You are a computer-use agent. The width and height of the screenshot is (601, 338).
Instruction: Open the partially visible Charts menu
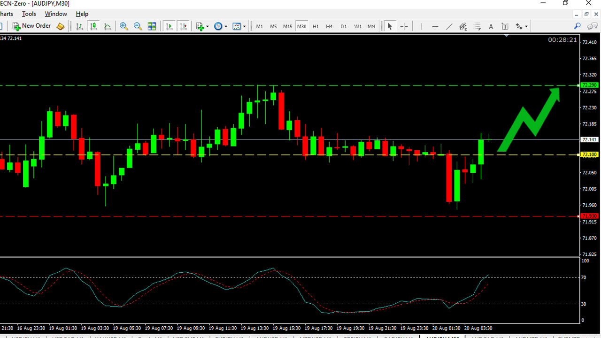click(7, 14)
